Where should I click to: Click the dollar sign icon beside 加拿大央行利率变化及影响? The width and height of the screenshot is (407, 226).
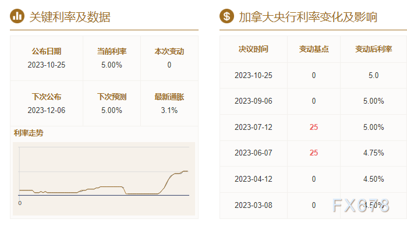(226, 16)
